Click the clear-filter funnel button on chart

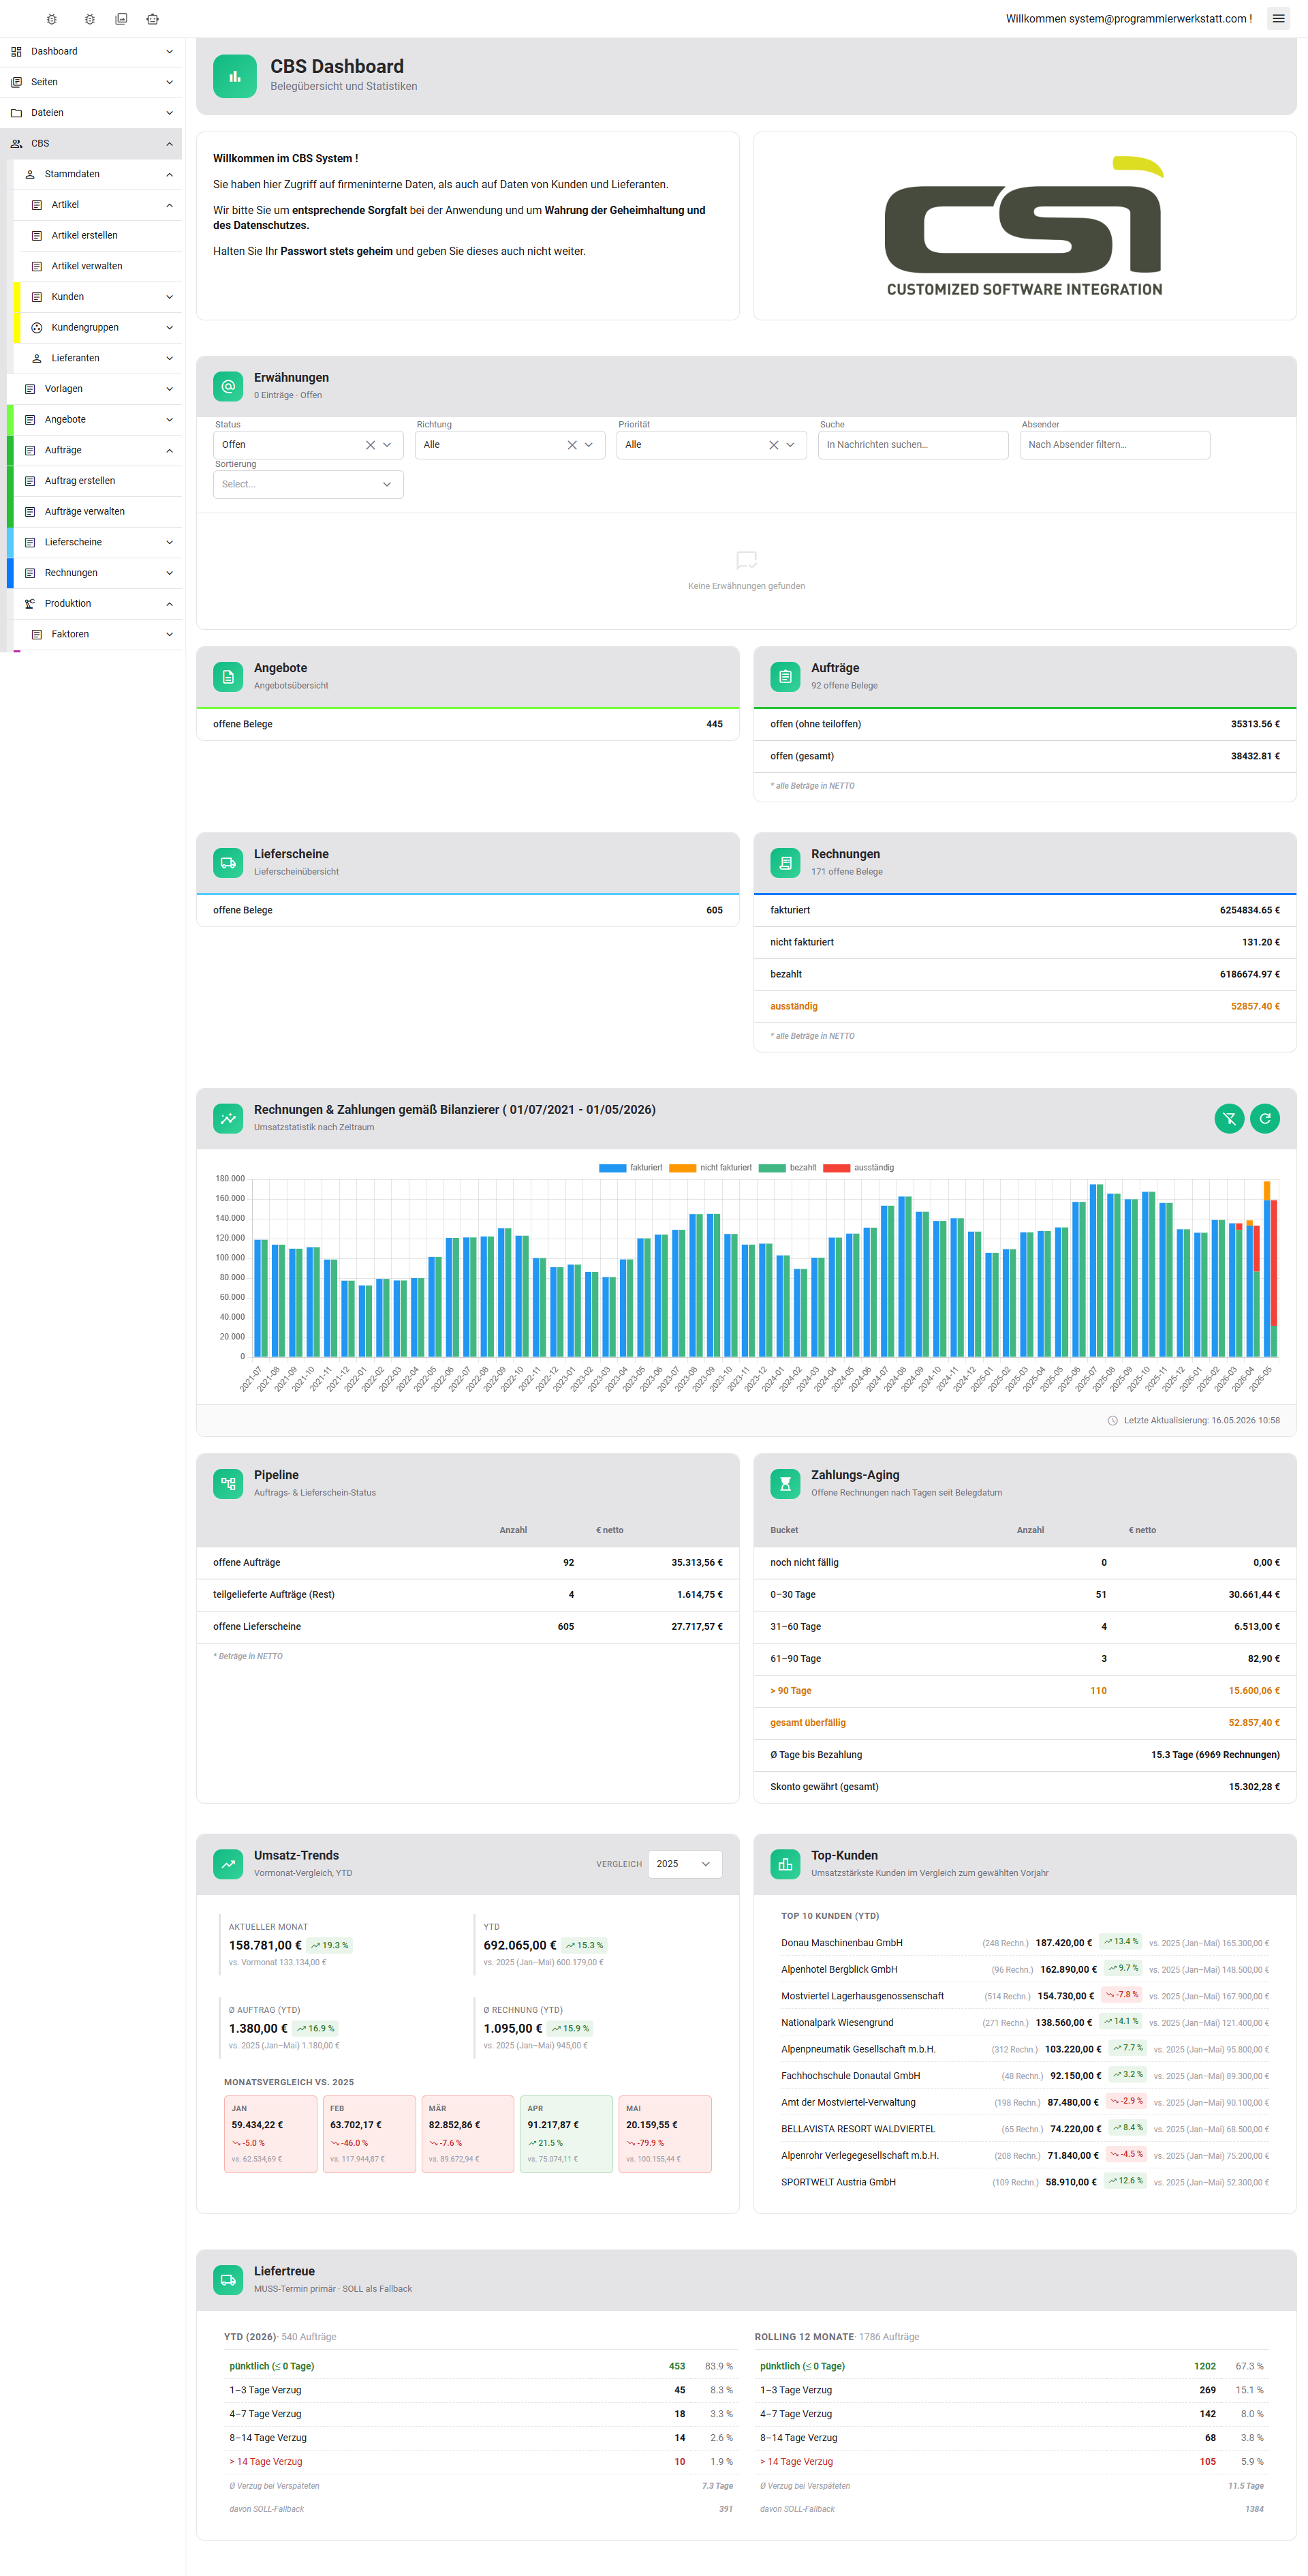coord(1229,1119)
